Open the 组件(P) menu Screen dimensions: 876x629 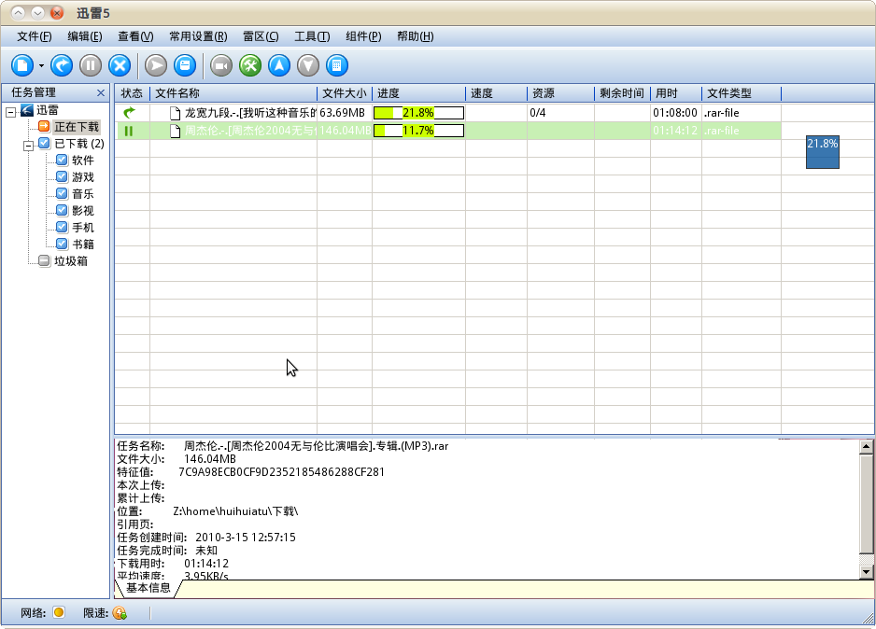tap(363, 36)
